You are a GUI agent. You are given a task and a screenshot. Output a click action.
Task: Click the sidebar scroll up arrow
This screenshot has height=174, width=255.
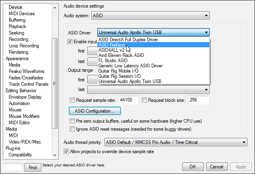[55, 8]
